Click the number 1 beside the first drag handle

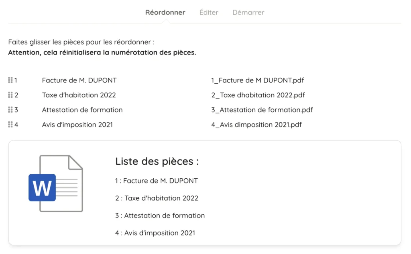click(x=16, y=80)
